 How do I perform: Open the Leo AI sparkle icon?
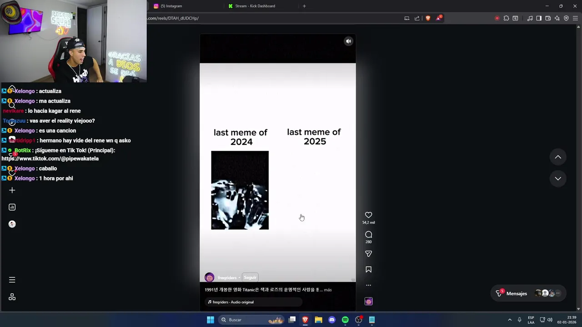tap(557, 18)
